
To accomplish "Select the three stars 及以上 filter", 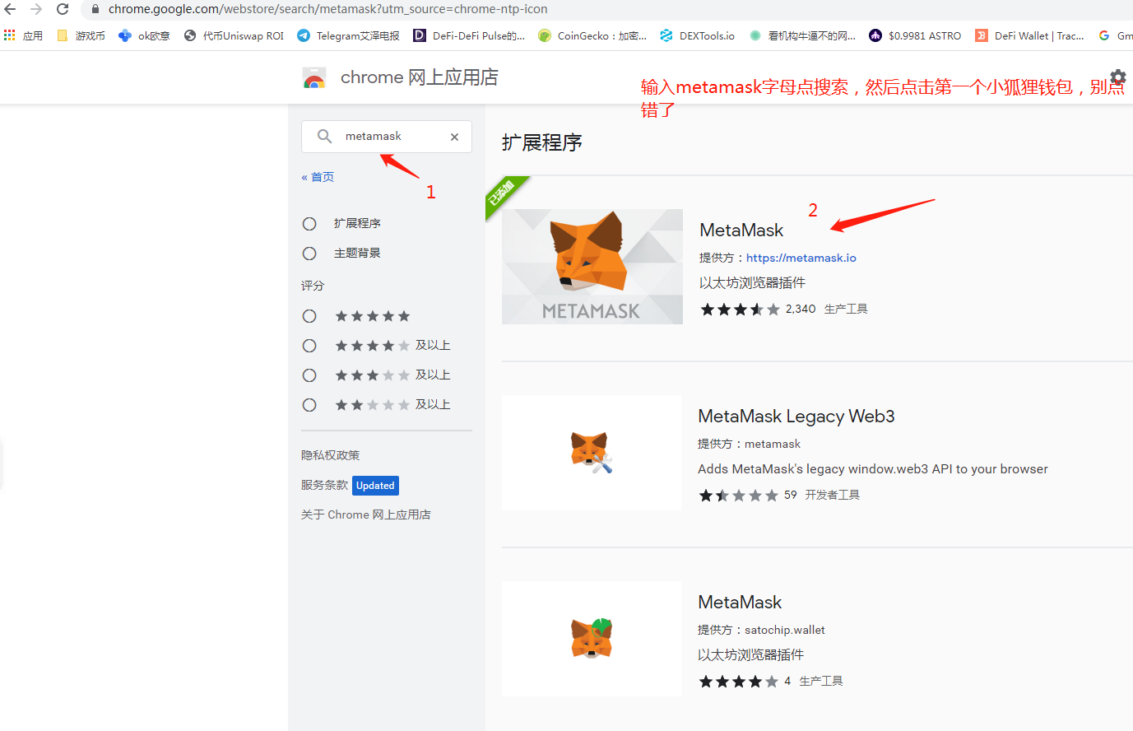I will point(309,375).
